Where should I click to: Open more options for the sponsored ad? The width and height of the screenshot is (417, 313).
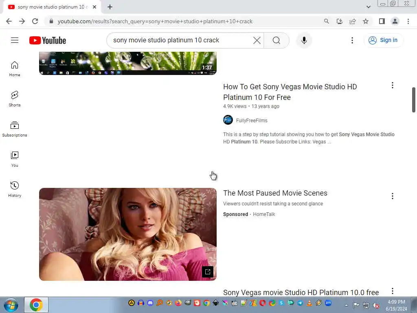[392, 196]
